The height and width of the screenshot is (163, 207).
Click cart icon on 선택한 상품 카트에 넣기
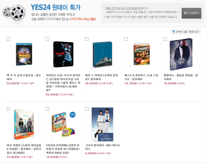pyautogui.click(x=173, y=32)
